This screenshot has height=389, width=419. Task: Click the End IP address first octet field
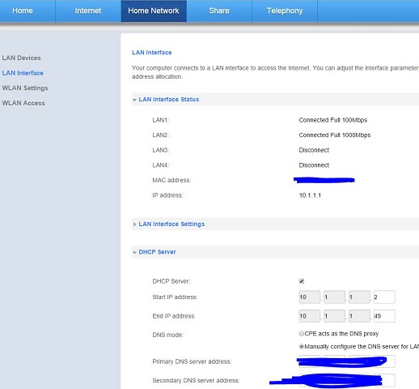(x=310, y=316)
